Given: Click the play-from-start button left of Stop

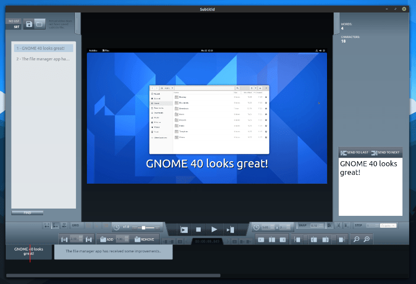Looking at the screenshot, I should (x=184, y=229).
